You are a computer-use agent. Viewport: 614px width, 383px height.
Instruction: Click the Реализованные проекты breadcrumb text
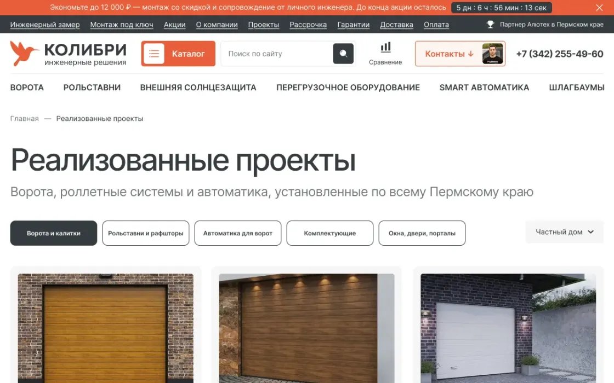100,118
